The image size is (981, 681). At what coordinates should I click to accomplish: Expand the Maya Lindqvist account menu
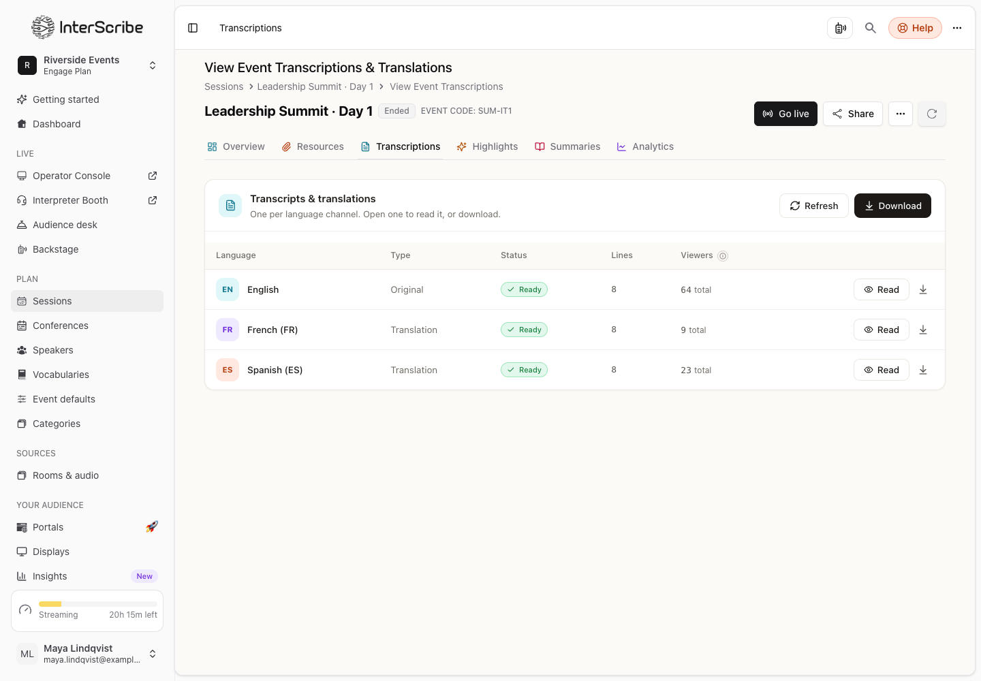click(x=87, y=654)
